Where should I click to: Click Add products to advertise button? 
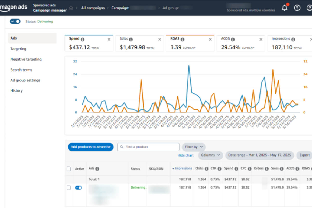click(90, 147)
